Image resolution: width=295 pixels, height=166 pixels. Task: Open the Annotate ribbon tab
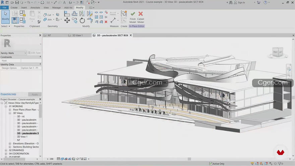pos(35,7)
